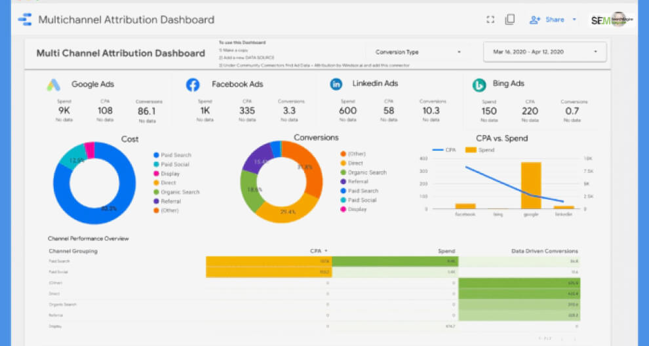The height and width of the screenshot is (346, 649).
Task: Click the Data Studio logo icon
Action: point(24,20)
